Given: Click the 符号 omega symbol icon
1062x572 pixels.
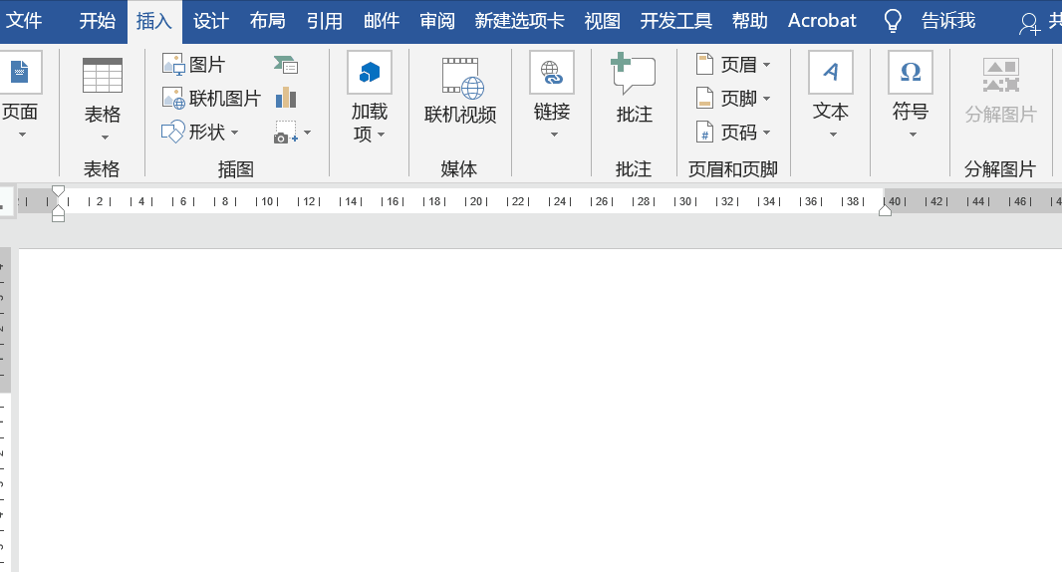Looking at the screenshot, I should [911, 73].
